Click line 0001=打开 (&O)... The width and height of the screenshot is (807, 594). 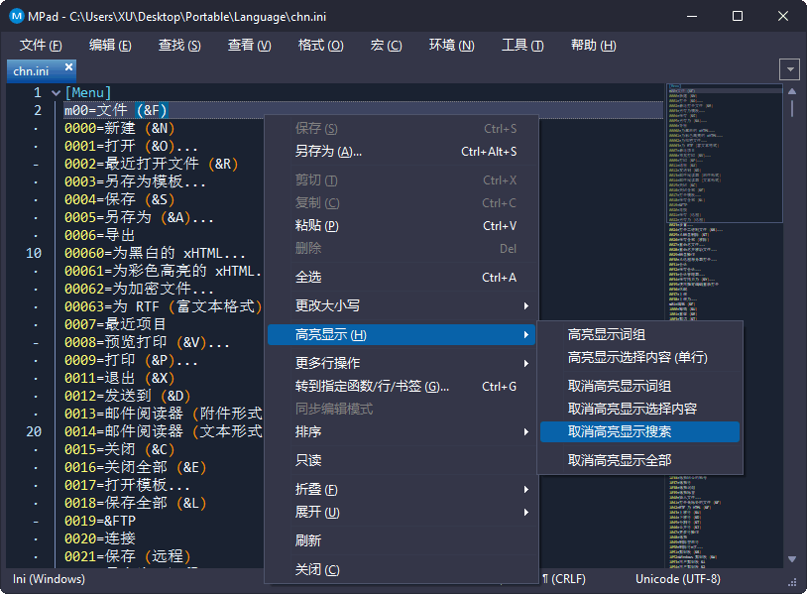point(131,146)
